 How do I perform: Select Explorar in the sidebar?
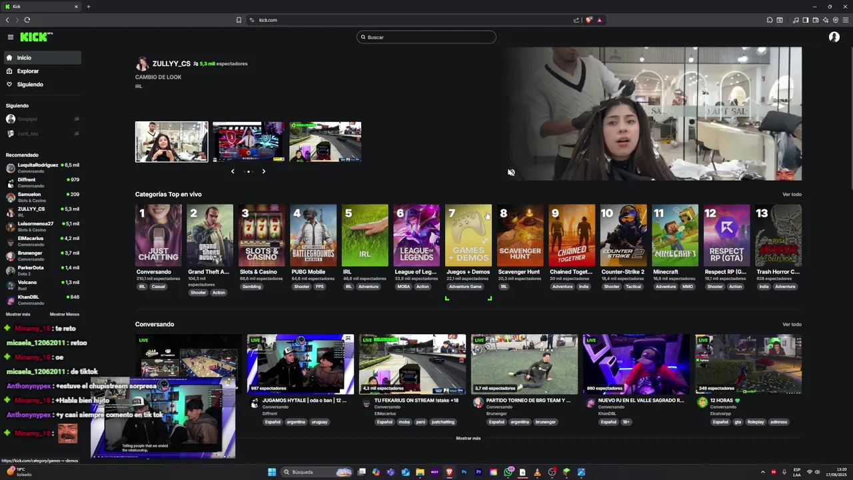(x=42, y=71)
